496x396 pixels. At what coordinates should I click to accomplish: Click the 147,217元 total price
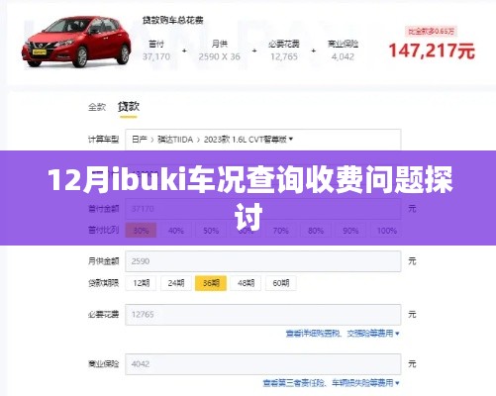(x=432, y=50)
